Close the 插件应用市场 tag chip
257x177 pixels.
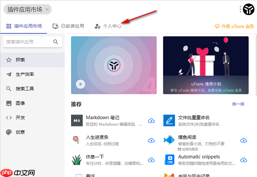[47, 9]
